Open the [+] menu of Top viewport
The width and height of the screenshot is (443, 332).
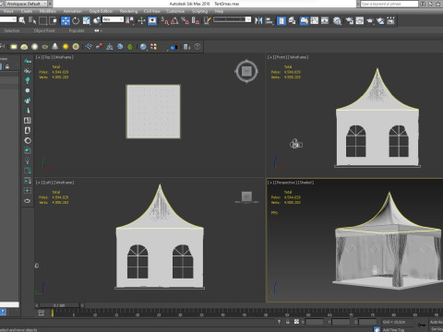[x=39, y=57]
